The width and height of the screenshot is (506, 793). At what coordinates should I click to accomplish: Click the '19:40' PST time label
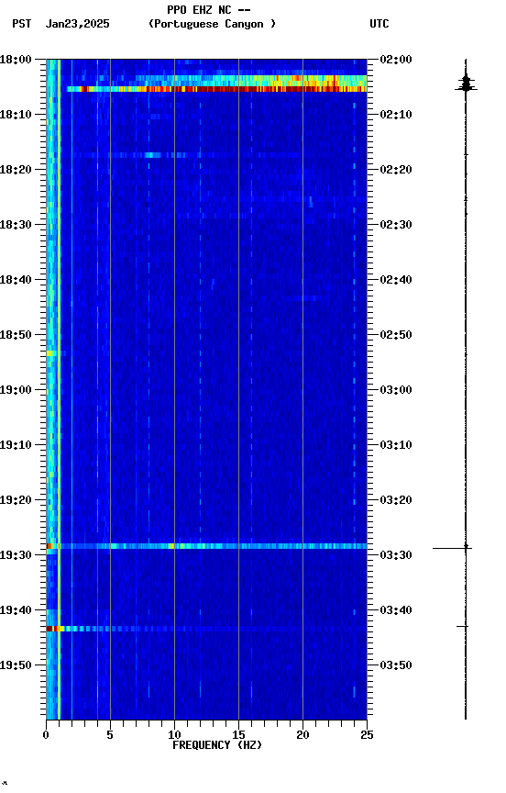[x=16, y=610]
